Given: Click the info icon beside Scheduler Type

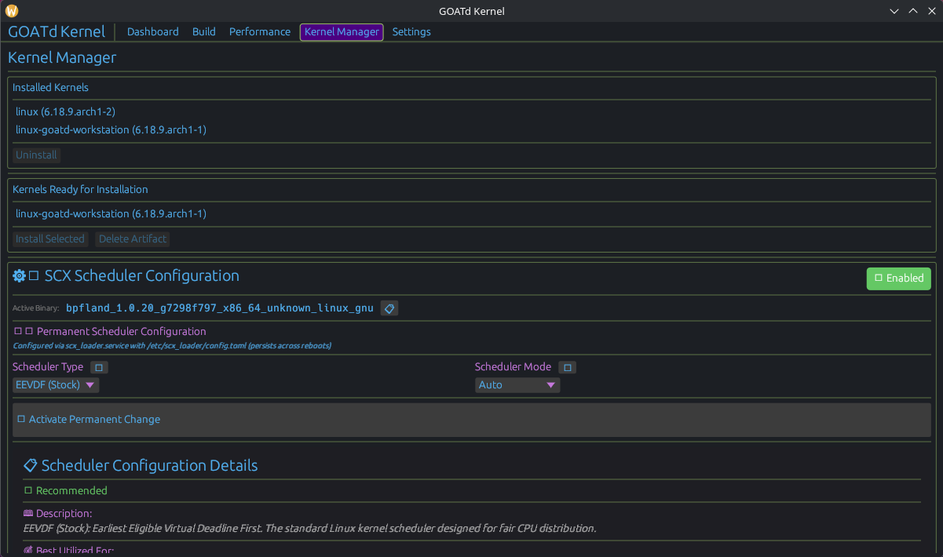Looking at the screenshot, I should 99,367.
